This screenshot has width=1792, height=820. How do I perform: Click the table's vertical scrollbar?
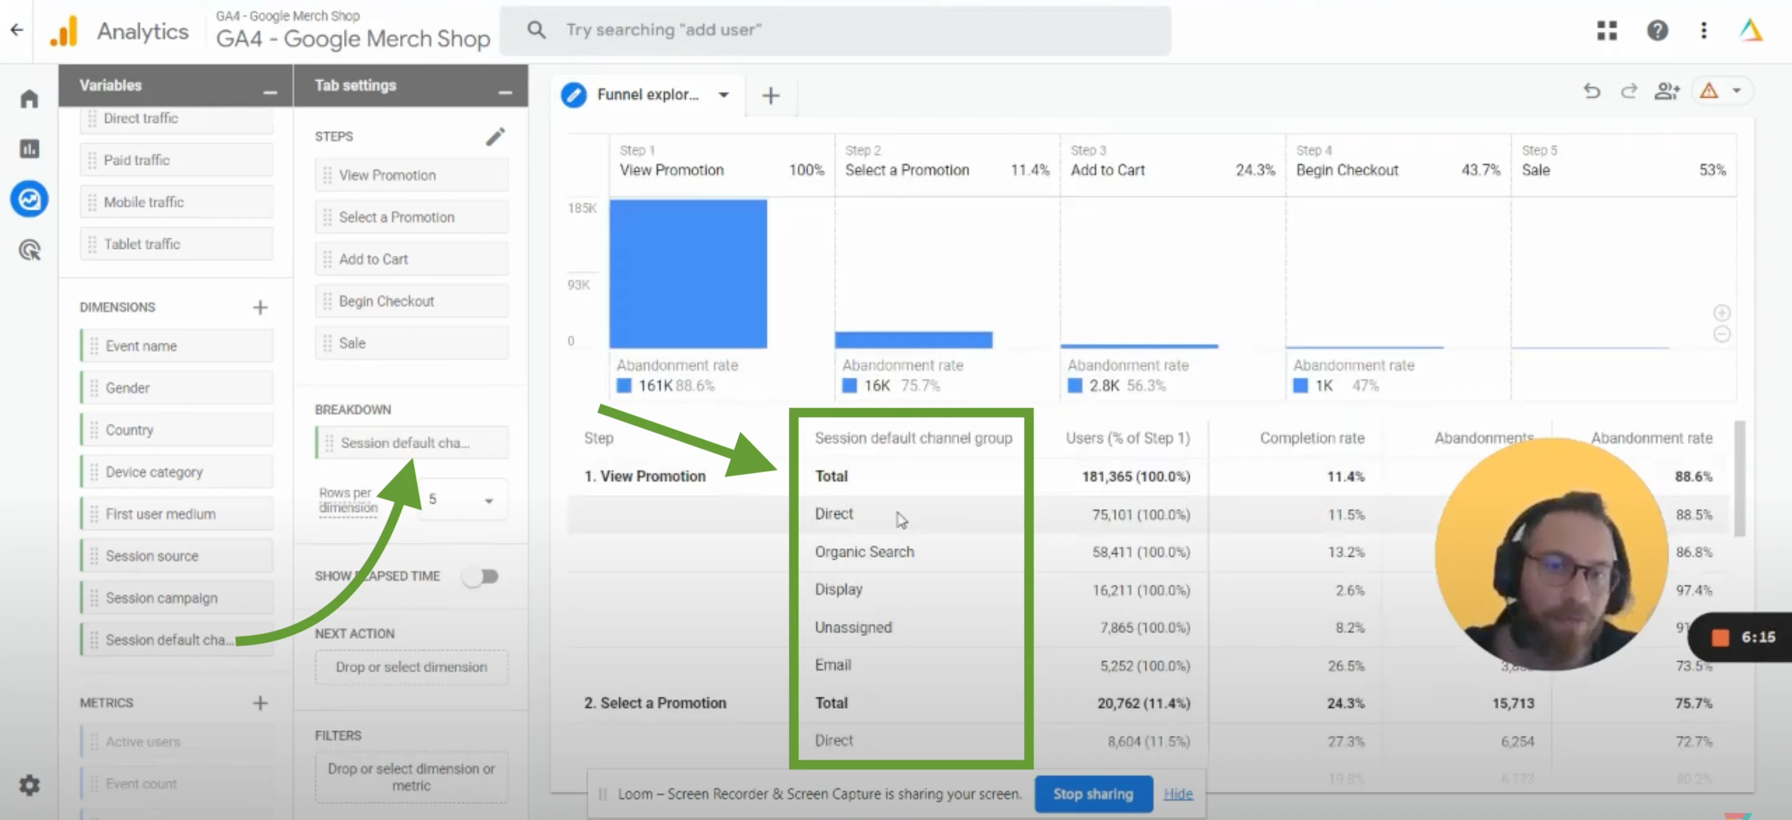pyautogui.click(x=1739, y=478)
